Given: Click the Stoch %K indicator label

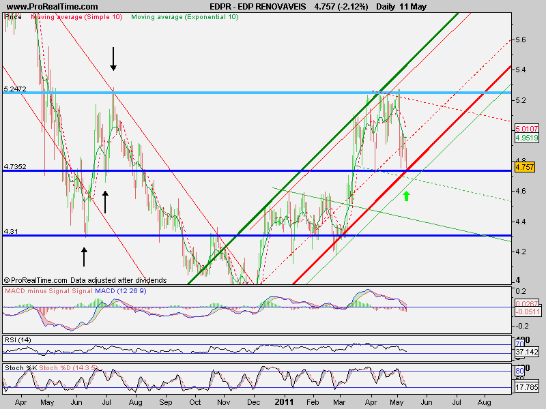Looking at the screenshot, I should tap(21, 367).
